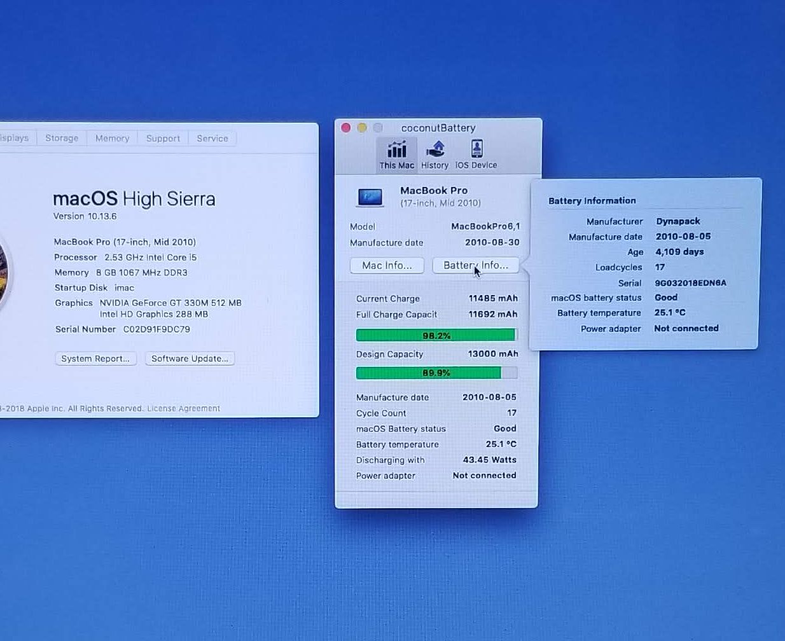785x641 pixels.
Task: Click the 89.9% design capacity bar
Action: pyautogui.click(x=436, y=373)
